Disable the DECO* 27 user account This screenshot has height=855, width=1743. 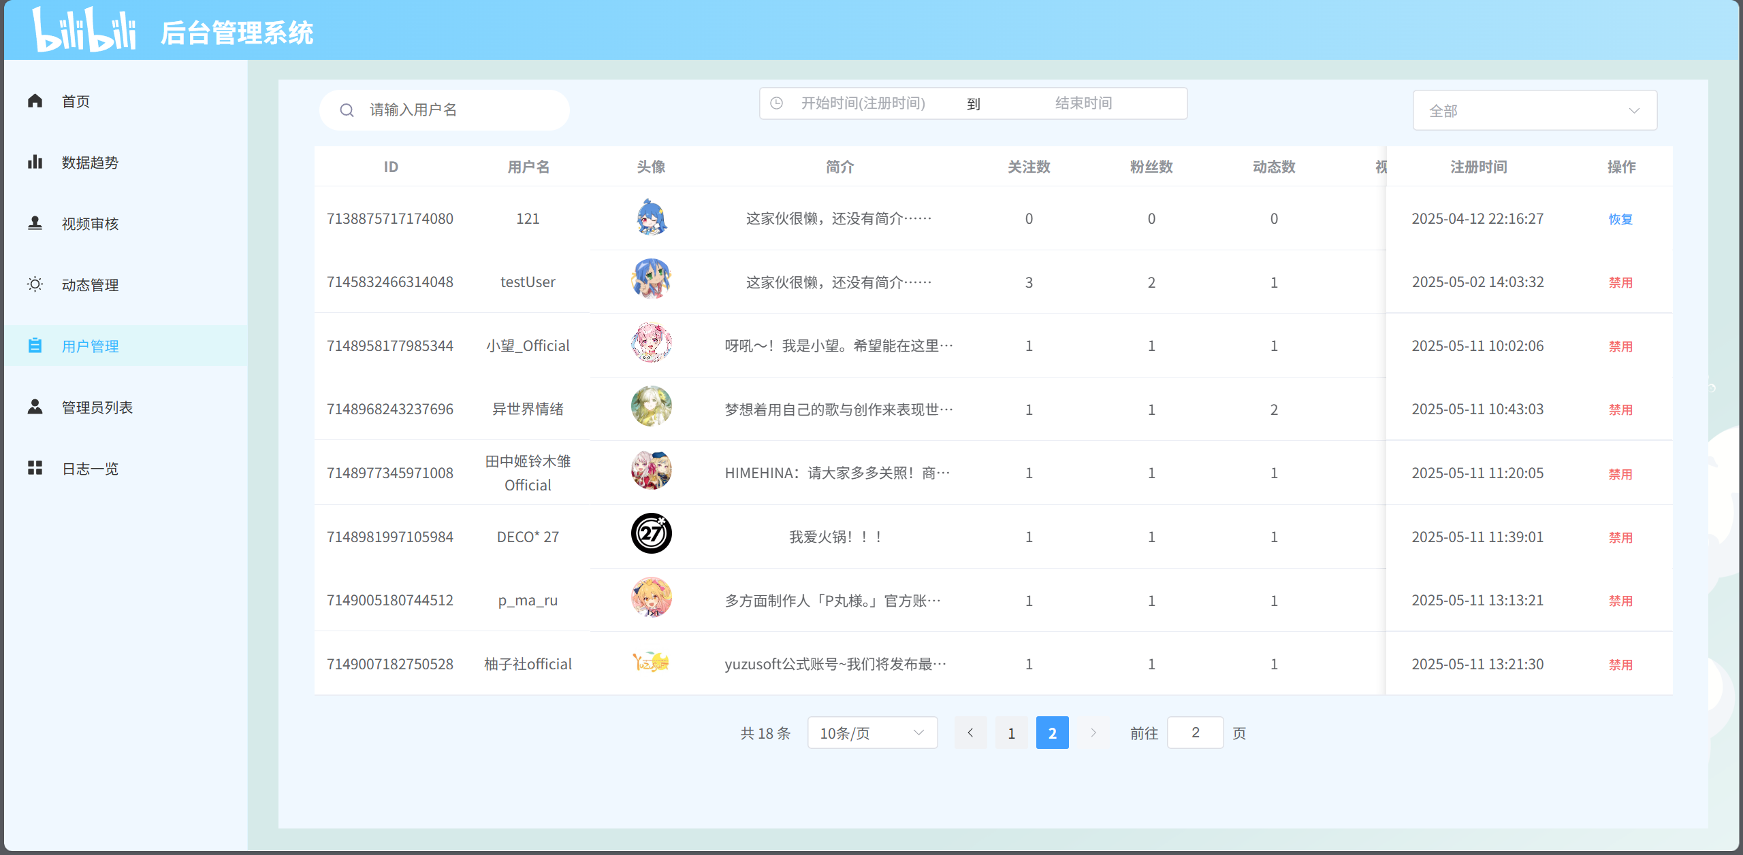[1620, 537]
